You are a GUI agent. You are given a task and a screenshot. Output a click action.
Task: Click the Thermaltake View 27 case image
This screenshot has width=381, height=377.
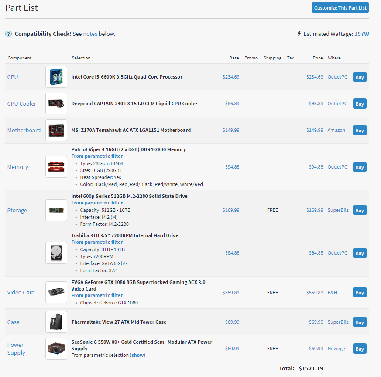[x=56, y=322]
